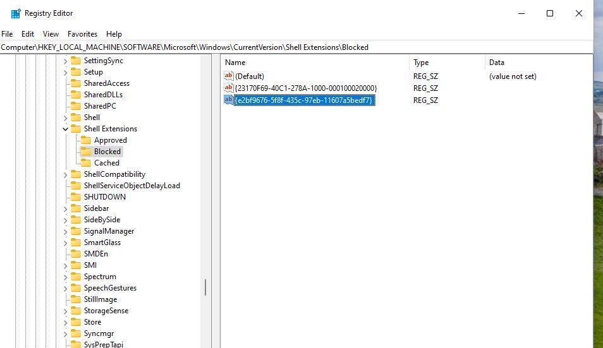
Task: Click the '(value not set)' data cell
Action: pyautogui.click(x=513, y=76)
